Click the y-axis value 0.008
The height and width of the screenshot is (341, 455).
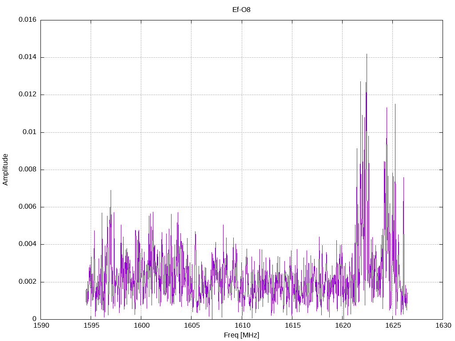coord(28,169)
